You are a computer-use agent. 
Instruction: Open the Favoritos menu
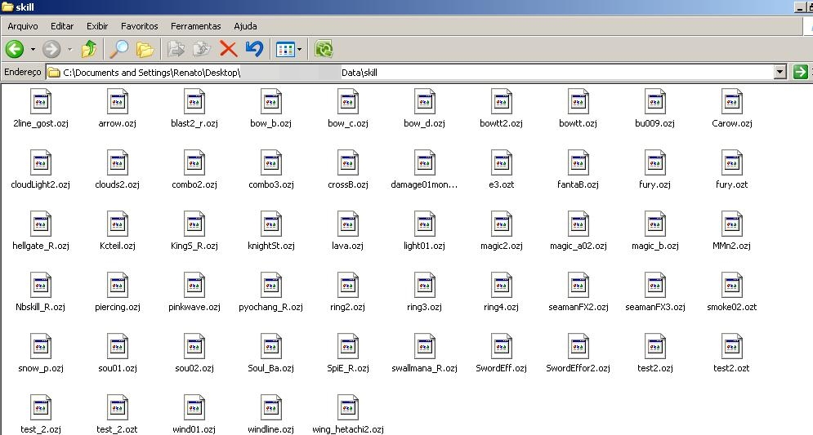140,26
